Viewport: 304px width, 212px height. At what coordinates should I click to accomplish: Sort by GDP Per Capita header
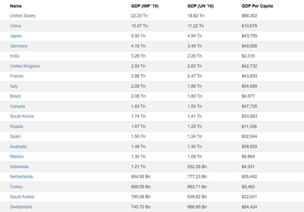click(x=257, y=6)
